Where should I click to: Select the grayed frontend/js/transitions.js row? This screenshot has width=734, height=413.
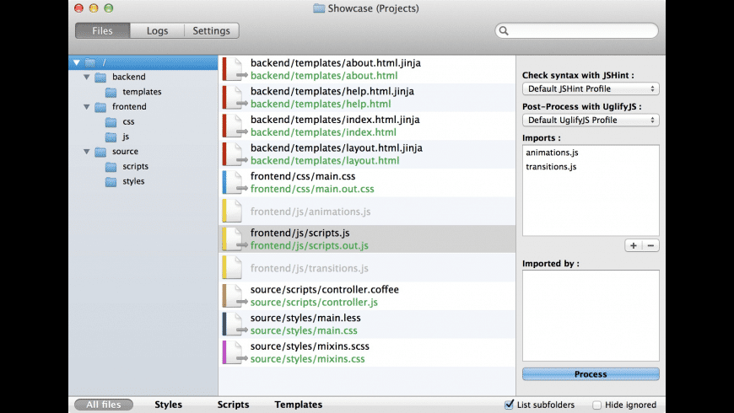click(367, 267)
